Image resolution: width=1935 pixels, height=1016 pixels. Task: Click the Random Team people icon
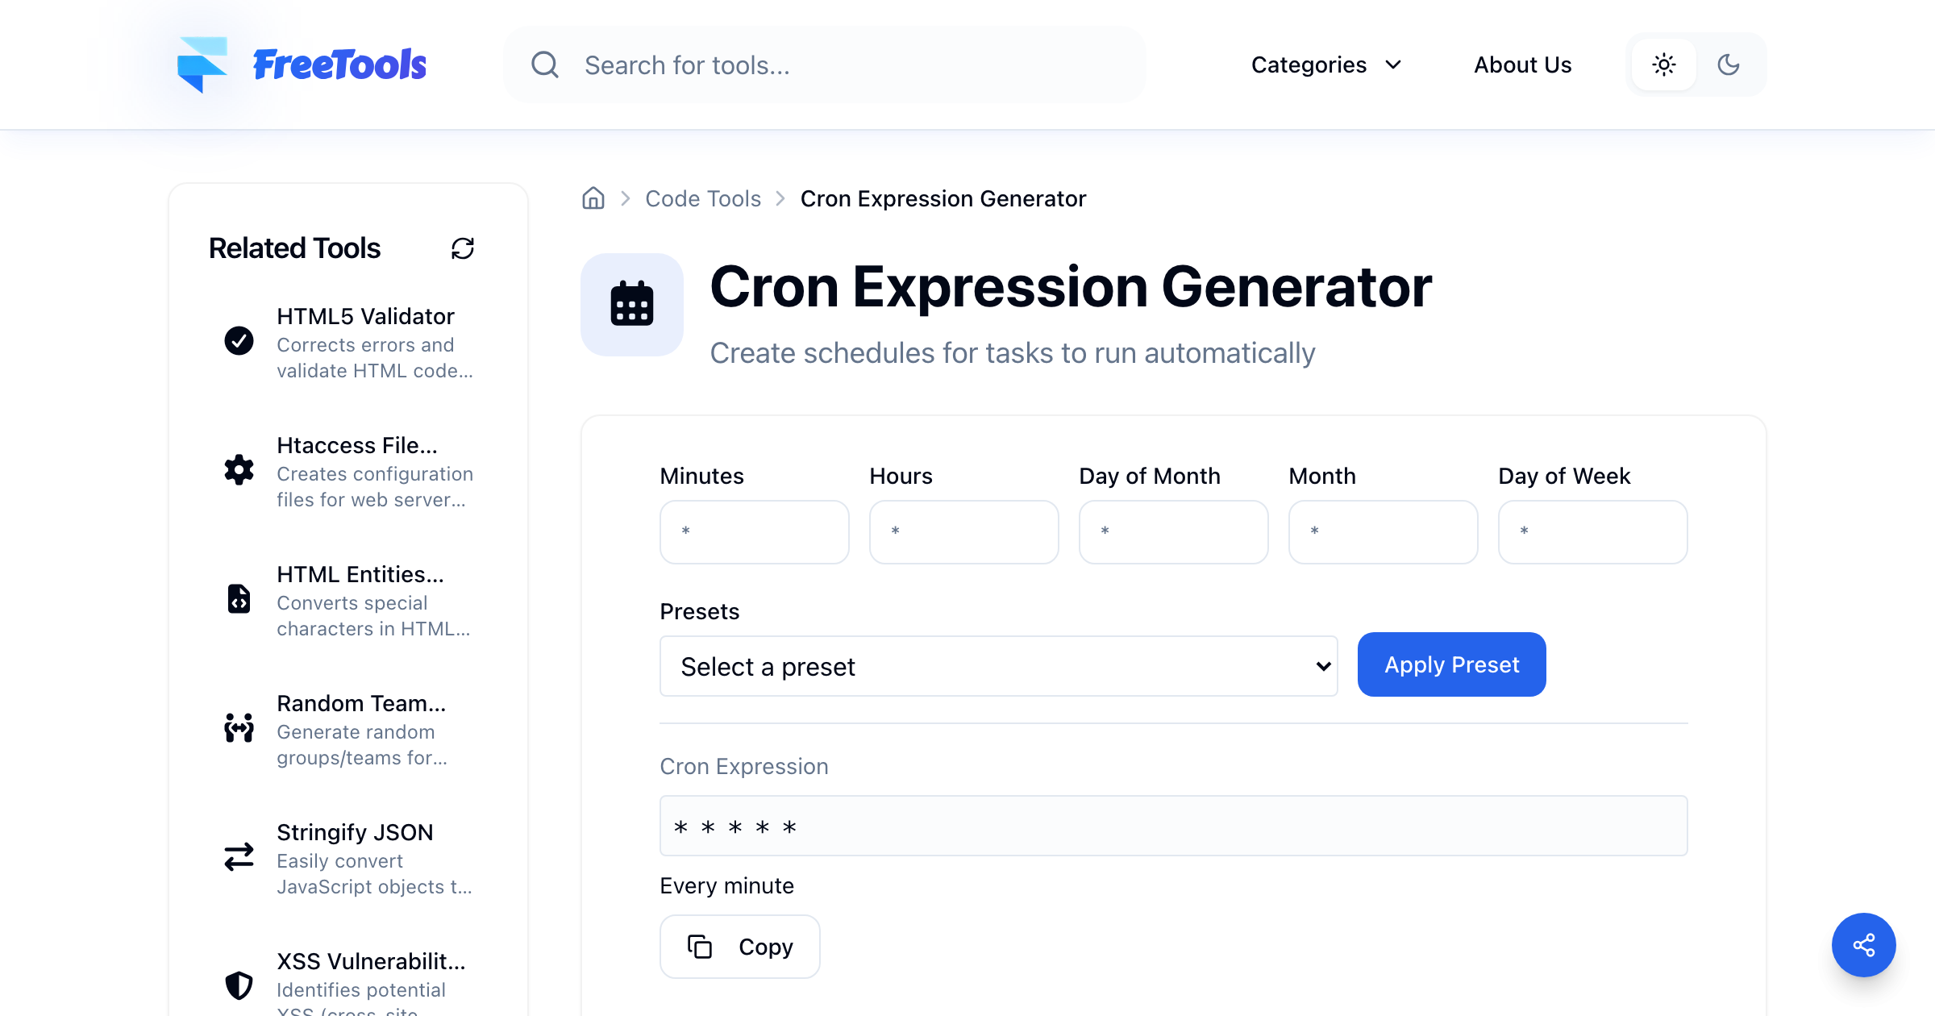[x=239, y=727]
